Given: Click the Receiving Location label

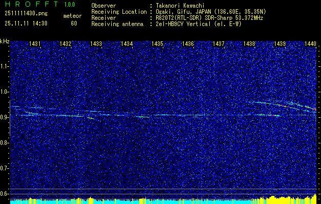Looking at the screenshot, I should coord(119,12).
